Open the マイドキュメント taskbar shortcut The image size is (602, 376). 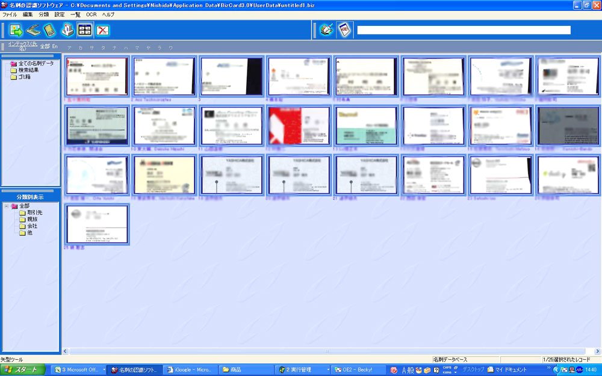(507, 370)
